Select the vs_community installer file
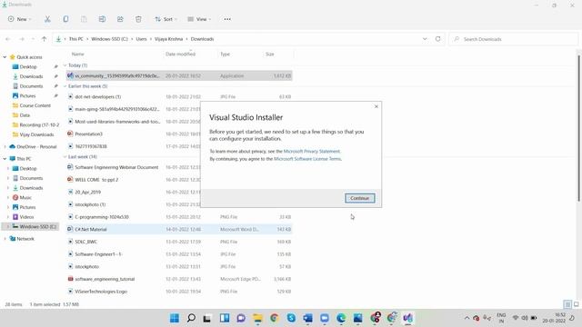Viewport: 582px width, 327px height. click(179, 75)
